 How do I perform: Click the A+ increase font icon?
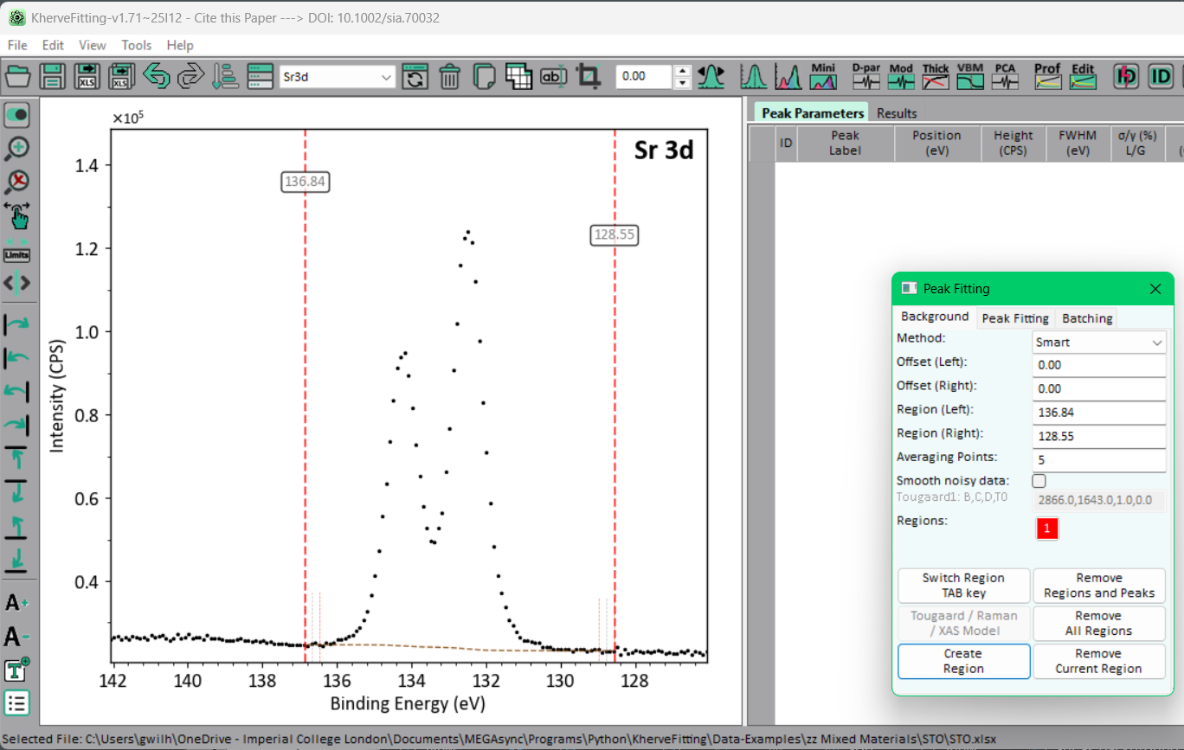point(16,603)
